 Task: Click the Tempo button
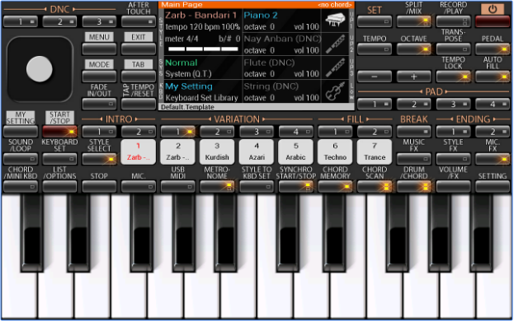tap(375, 49)
